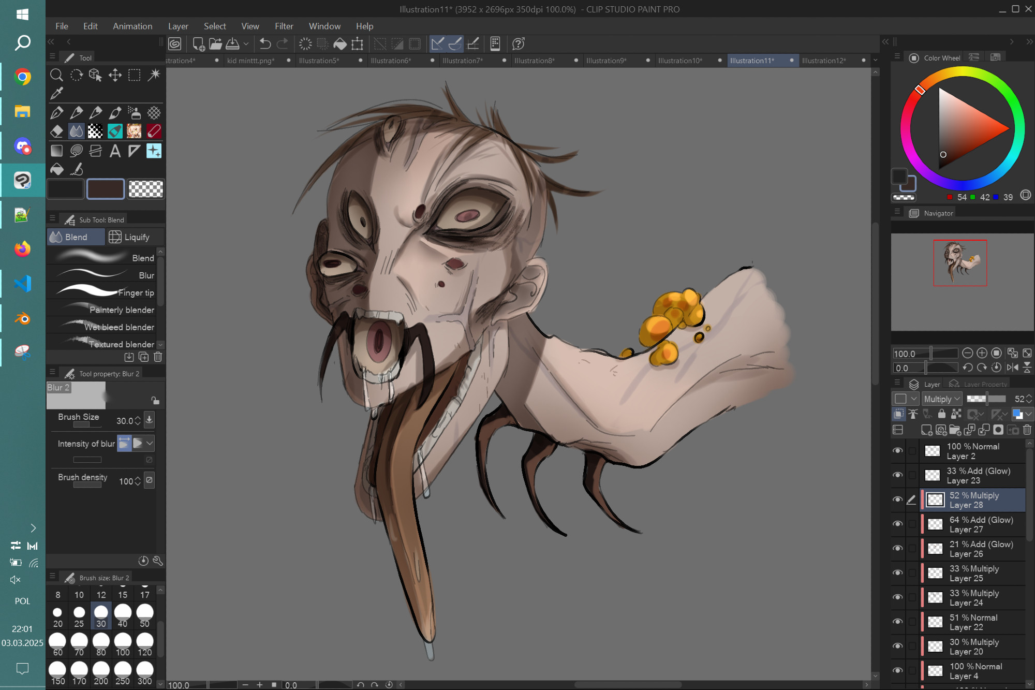Viewport: 1035px width, 690px height.
Task: Select the Text tool
Action: click(115, 151)
